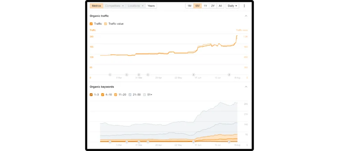The height and width of the screenshot is (151, 339).
Task: Uncheck the 4–10 positions checkbox
Action: click(x=103, y=94)
